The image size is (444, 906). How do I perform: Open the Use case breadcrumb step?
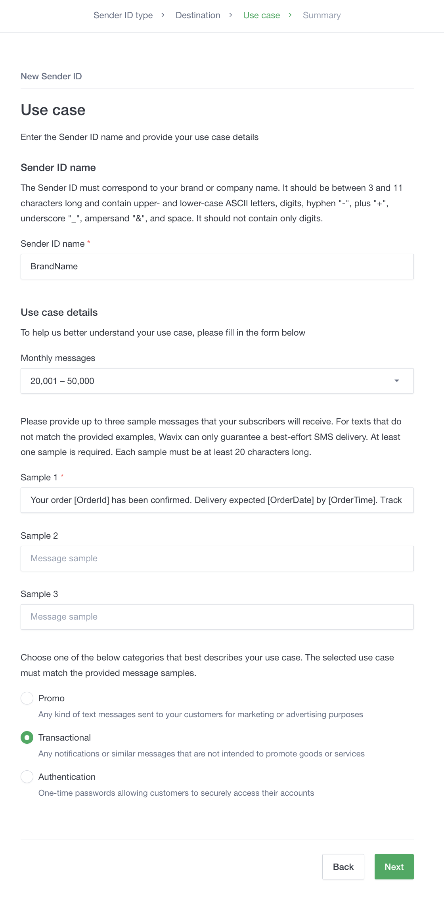262,15
